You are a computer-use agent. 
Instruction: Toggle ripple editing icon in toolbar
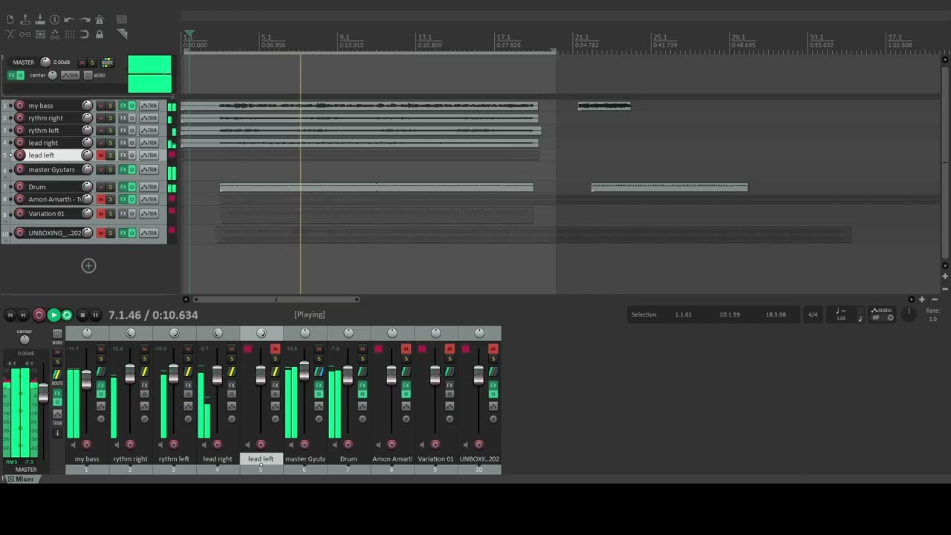40,34
